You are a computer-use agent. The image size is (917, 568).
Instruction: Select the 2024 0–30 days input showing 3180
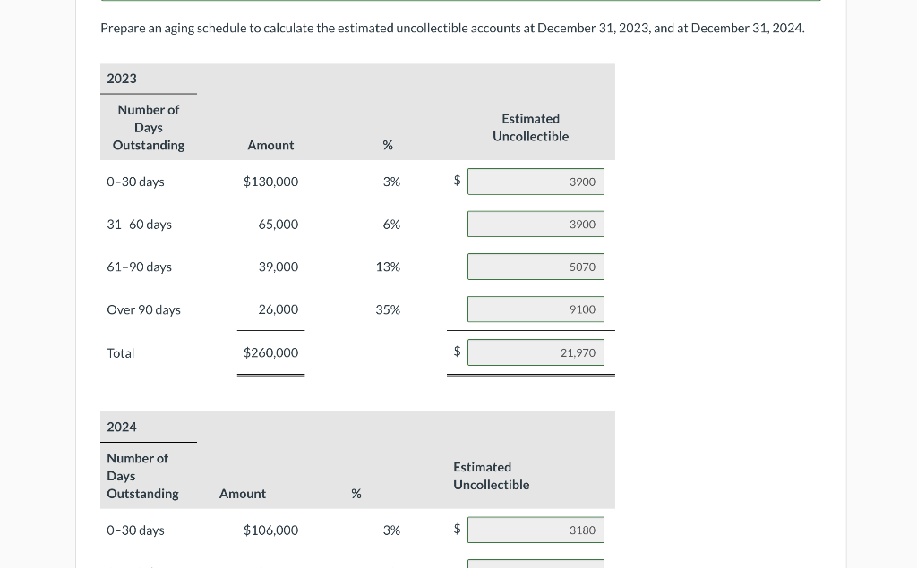(536, 530)
